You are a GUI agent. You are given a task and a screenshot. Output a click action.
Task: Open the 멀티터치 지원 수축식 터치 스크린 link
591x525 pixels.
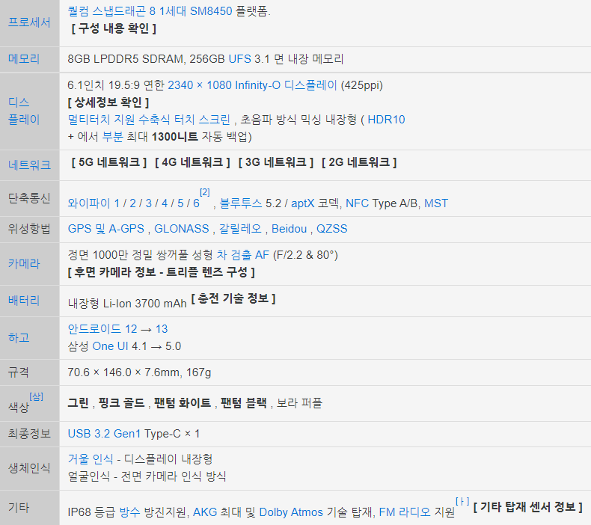(x=149, y=120)
